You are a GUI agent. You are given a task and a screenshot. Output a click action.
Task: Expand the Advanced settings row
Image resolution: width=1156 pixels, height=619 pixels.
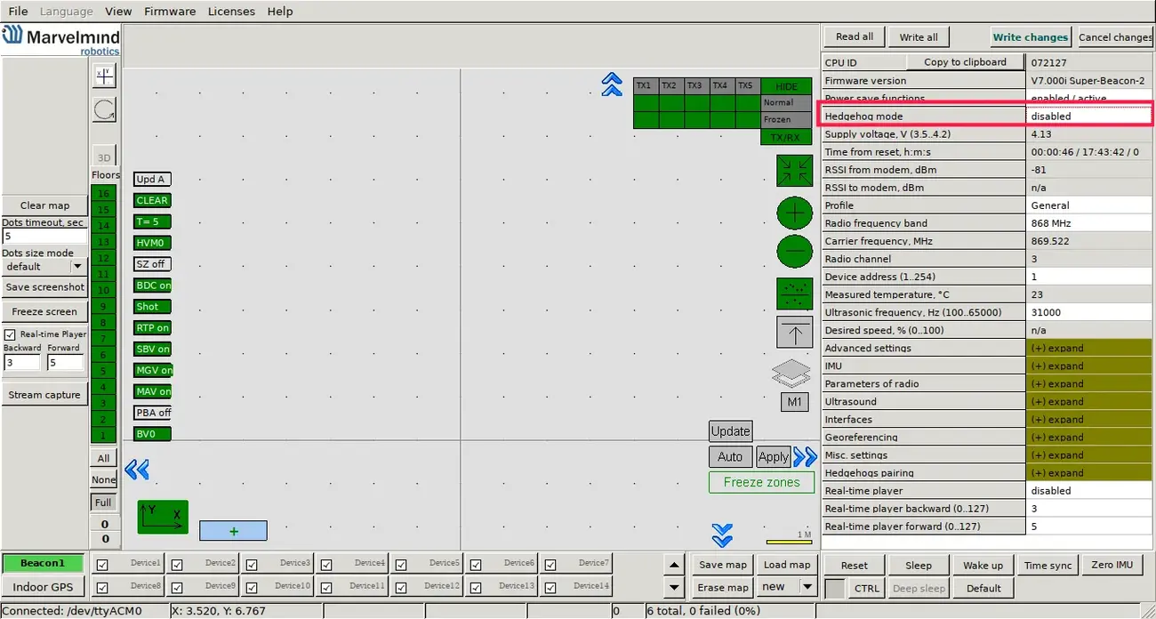point(1088,348)
